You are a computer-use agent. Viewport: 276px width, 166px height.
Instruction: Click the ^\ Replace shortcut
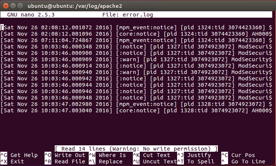click(106, 161)
